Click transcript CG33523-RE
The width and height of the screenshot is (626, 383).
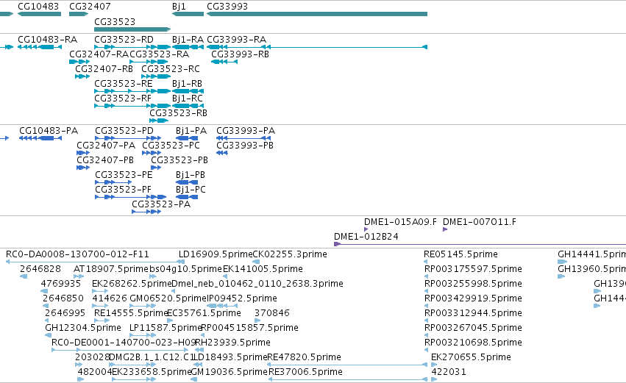(124, 84)
